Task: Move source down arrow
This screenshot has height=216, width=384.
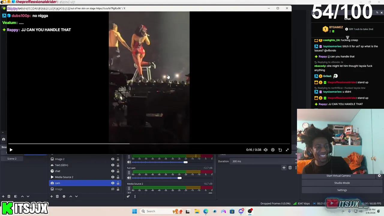Action: pos(76,196)
